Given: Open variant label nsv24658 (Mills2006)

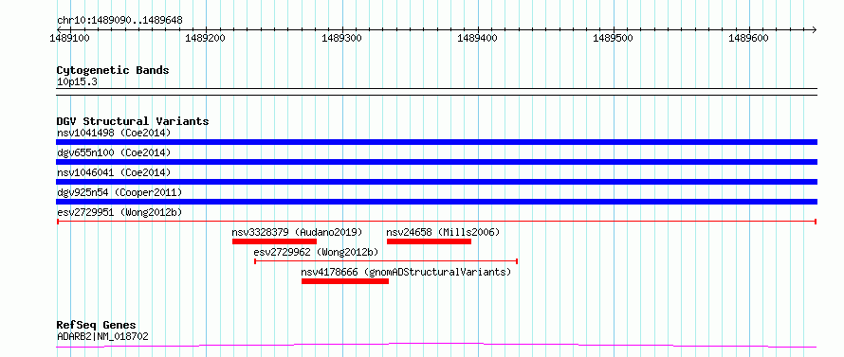Looking at the screenshot, I should pyautogui.click(x=444, y=232).
